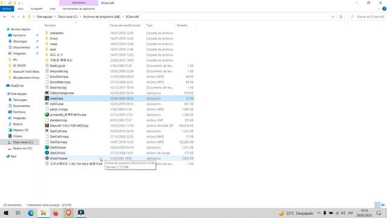
Task: Click the 394,678 KB size cell
Action: click(x=186, y=125)
